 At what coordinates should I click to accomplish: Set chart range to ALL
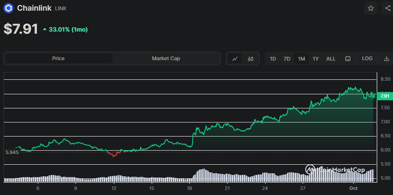(331, 59)
